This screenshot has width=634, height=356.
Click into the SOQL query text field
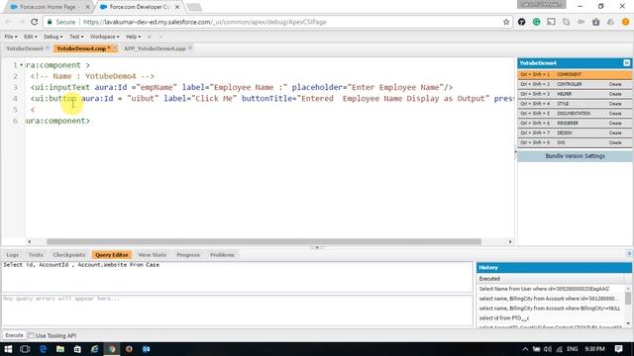pyautogui.click(x=237, y=277)
